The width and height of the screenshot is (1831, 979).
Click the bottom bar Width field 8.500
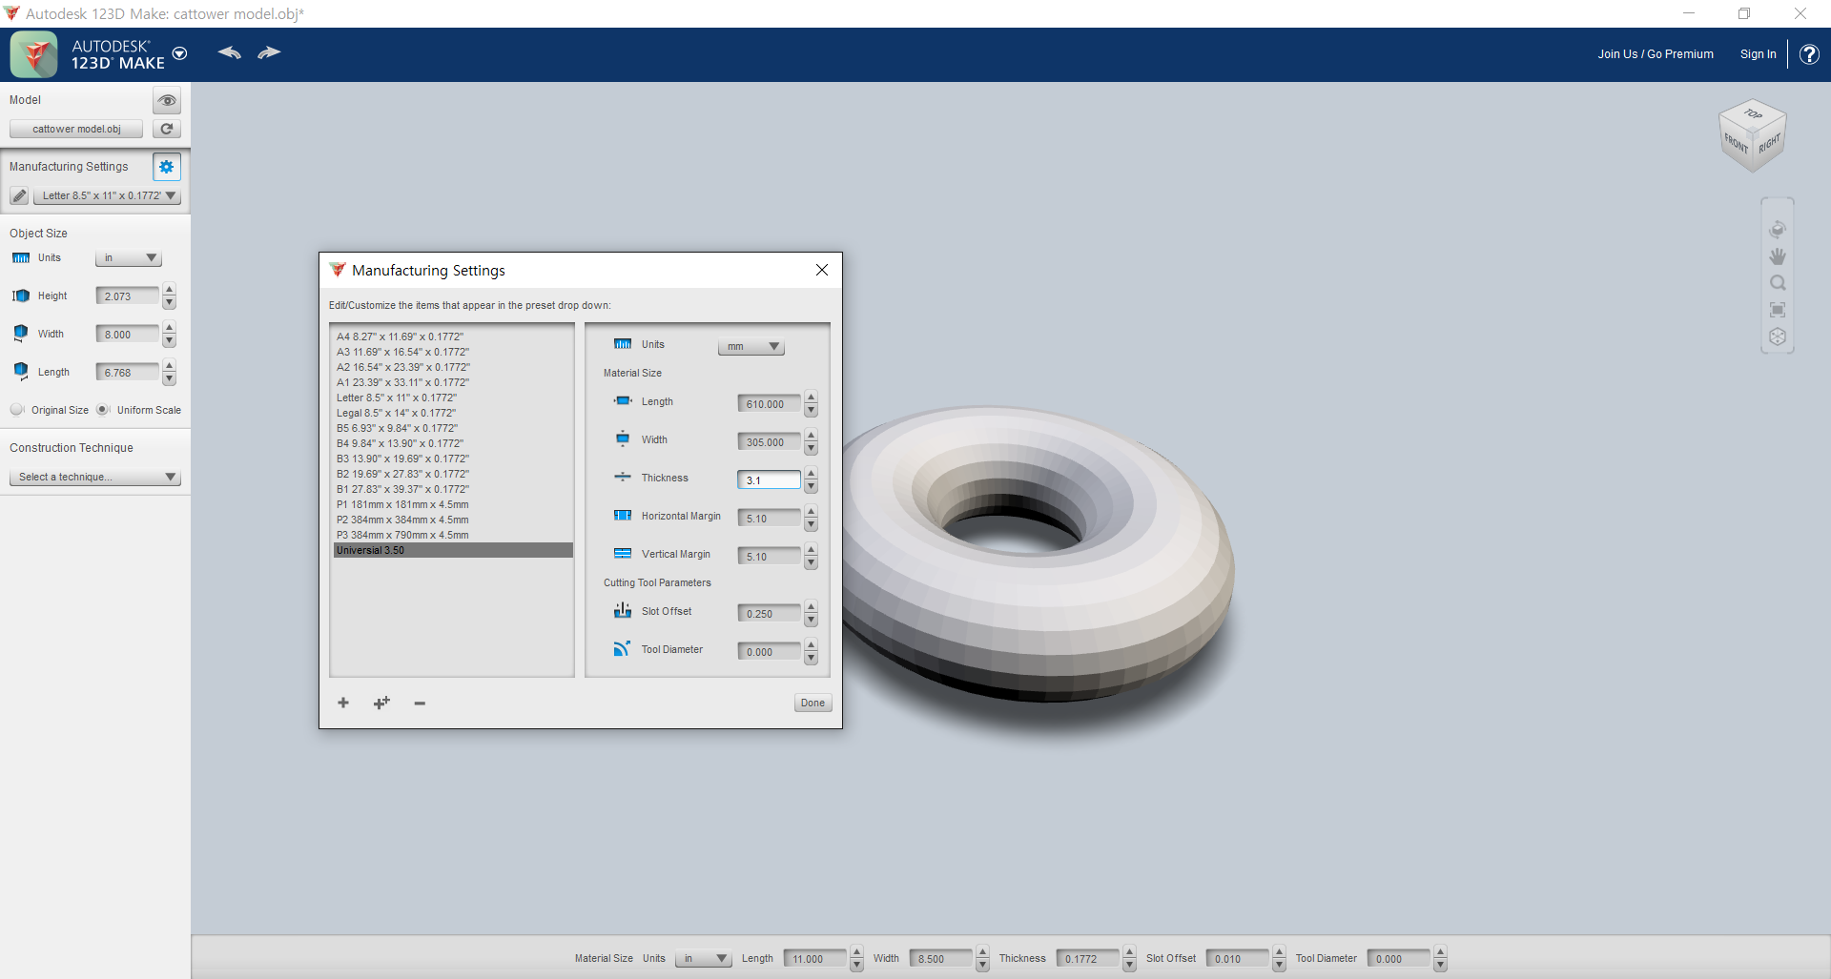click(941, 959)
